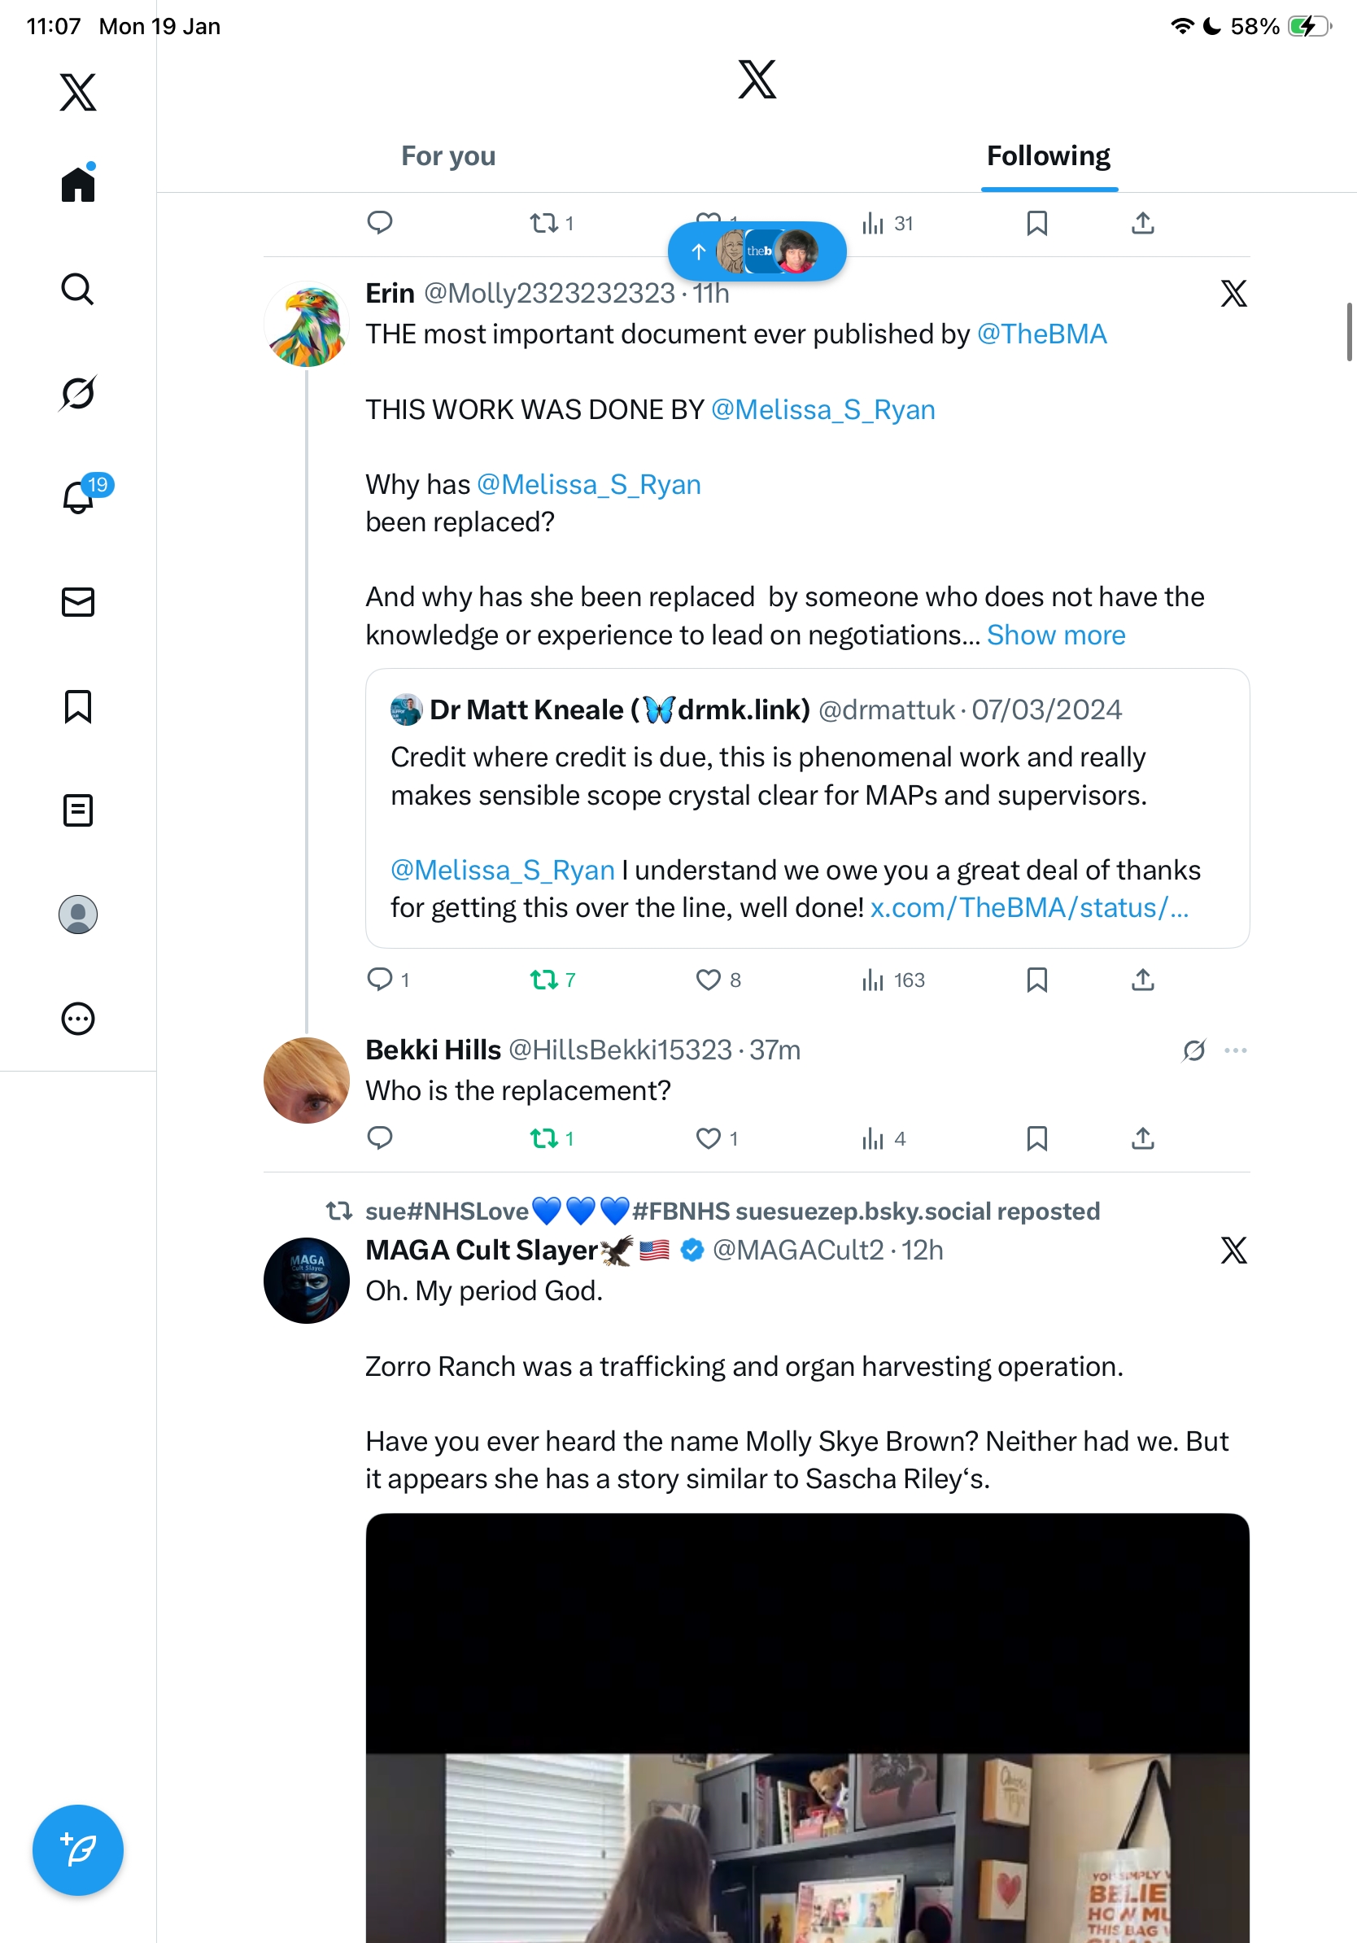Open Lists icon in sidebar
Viewport: 1357px width, 1943px height.
coord(78,810)
